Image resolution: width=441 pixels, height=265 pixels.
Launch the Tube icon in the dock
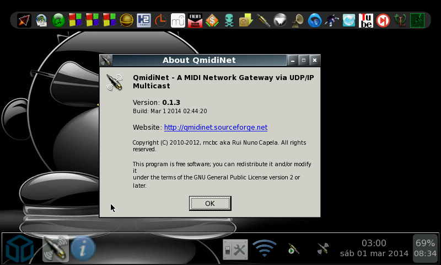click(x=366, y=20)
